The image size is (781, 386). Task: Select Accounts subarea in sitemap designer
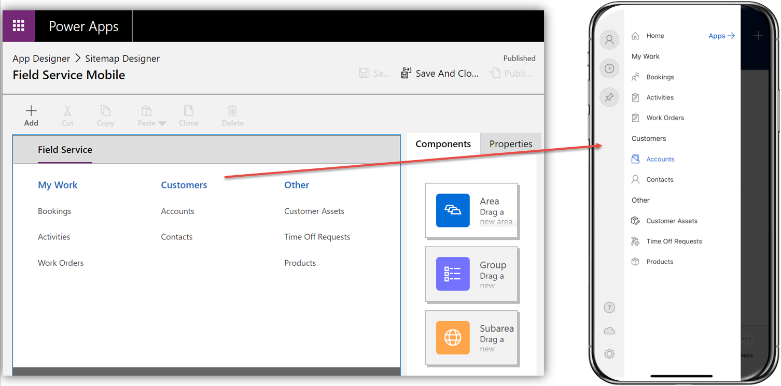[x=177, y=211]
